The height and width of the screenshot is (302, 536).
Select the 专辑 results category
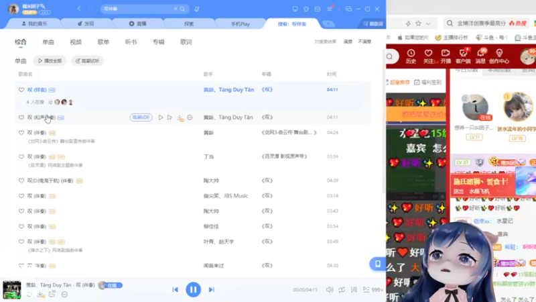pos(158,42)
